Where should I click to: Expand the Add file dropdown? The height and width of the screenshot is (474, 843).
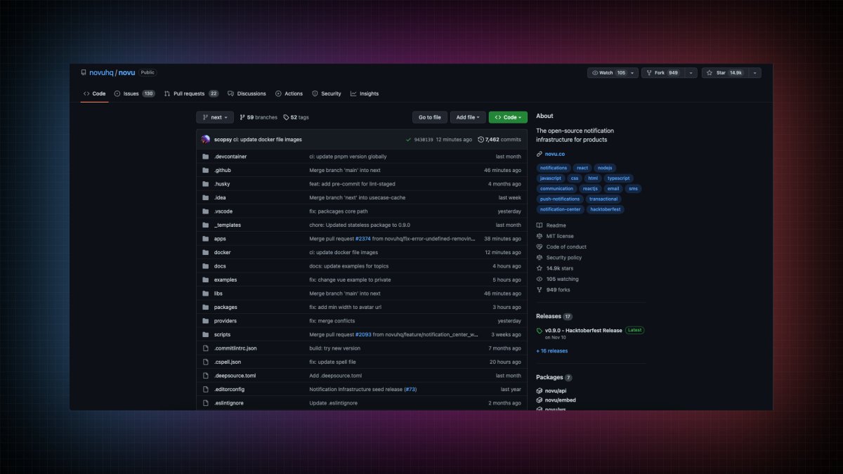[466, 117]
